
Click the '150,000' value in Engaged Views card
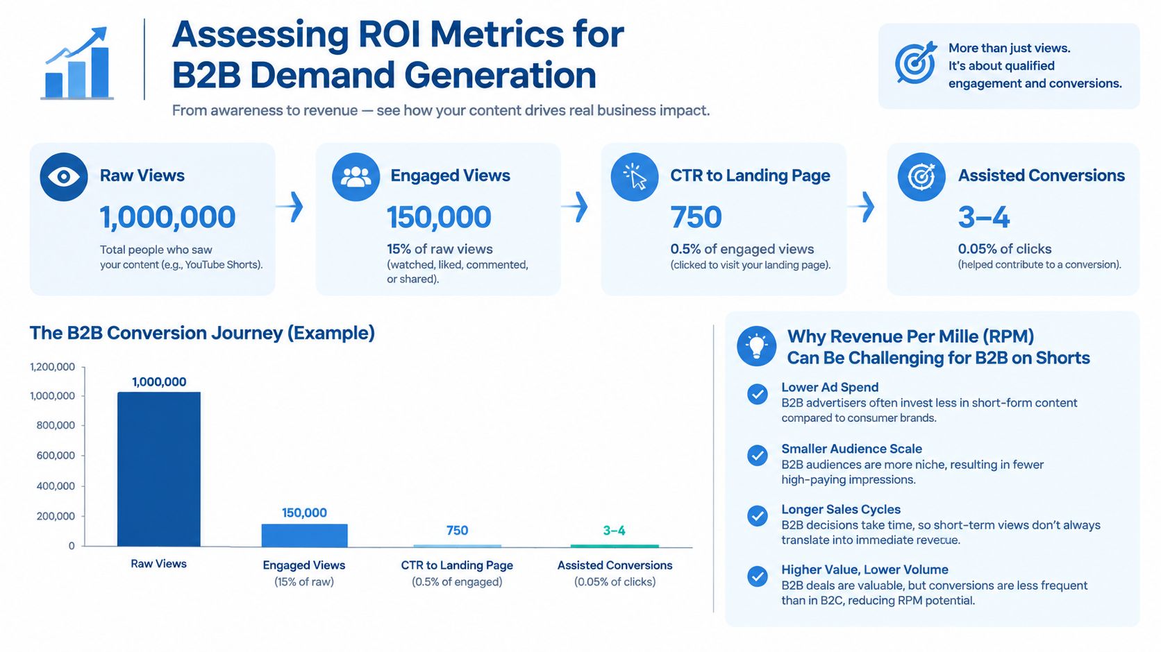pos(439,217)
